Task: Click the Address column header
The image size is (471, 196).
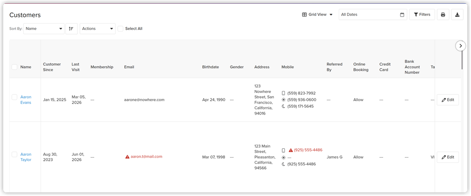Action: click(262, 67)
